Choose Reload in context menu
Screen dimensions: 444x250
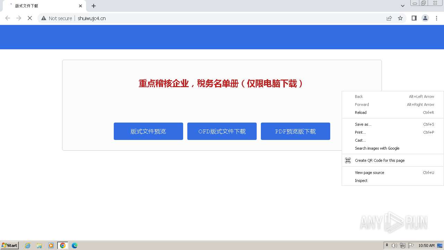coord(393,112)
